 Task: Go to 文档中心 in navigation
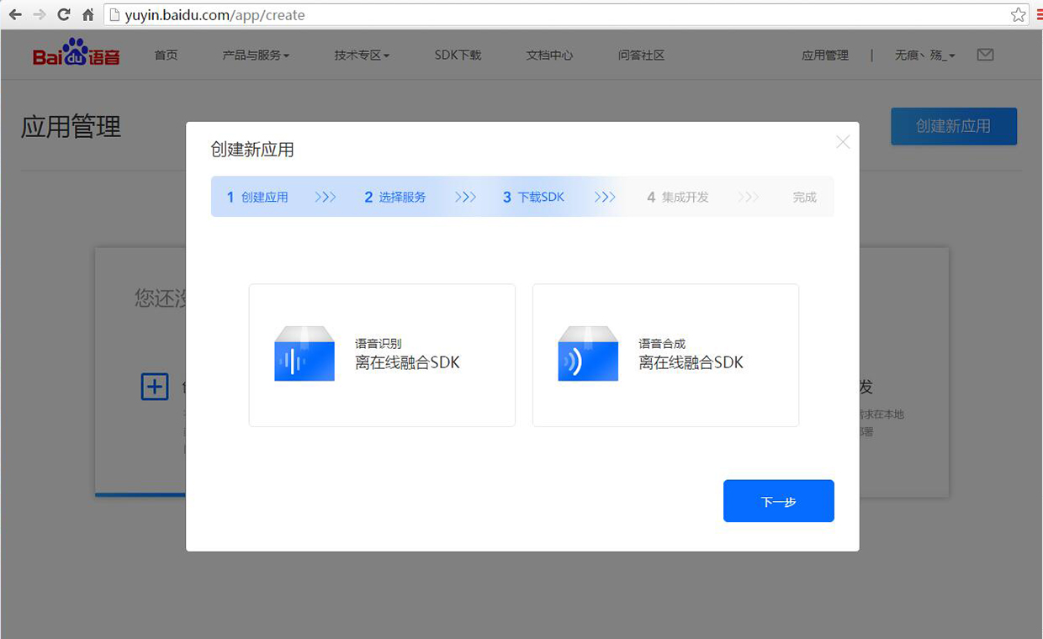coord(549,55)
